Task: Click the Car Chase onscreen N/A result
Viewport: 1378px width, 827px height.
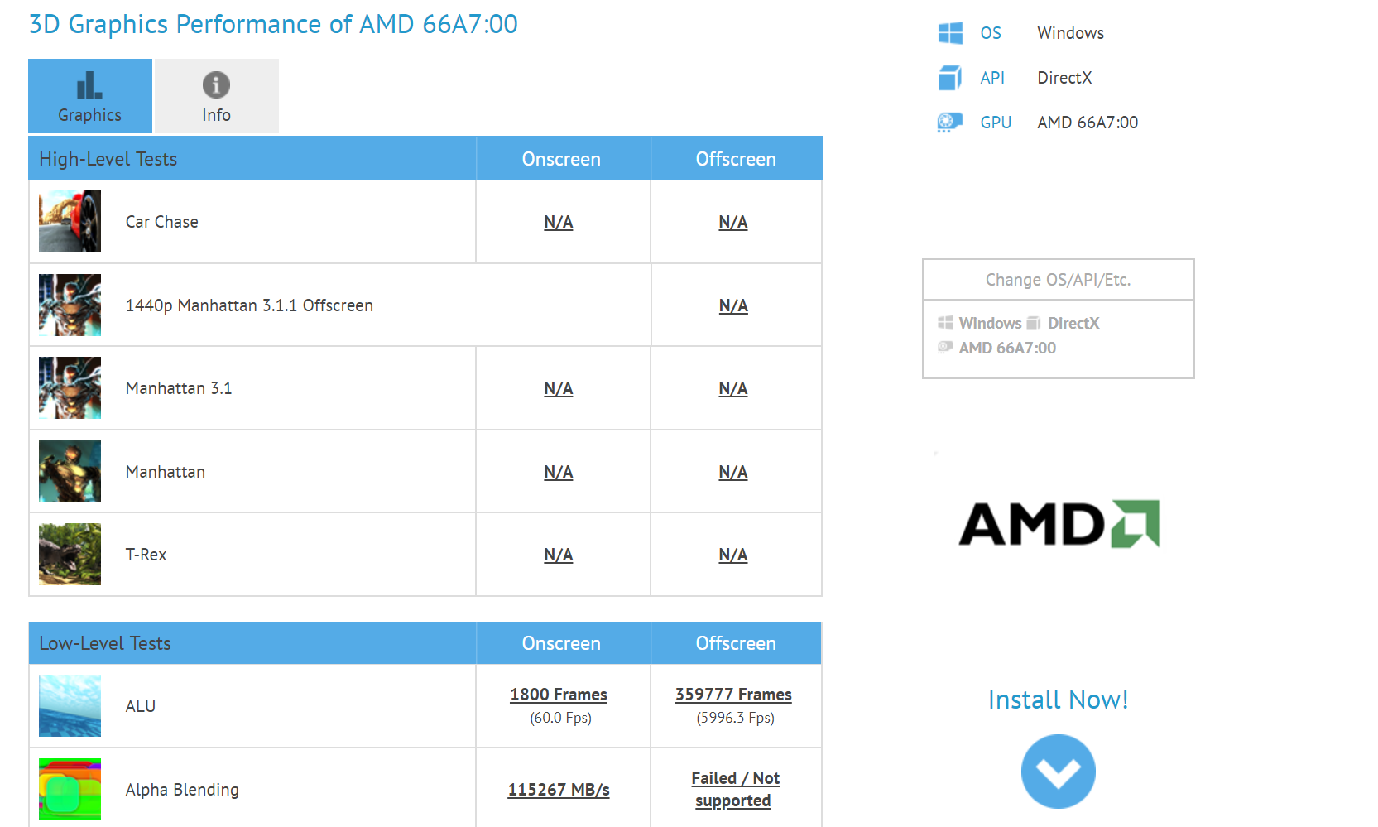Action: tap(559, 222)
